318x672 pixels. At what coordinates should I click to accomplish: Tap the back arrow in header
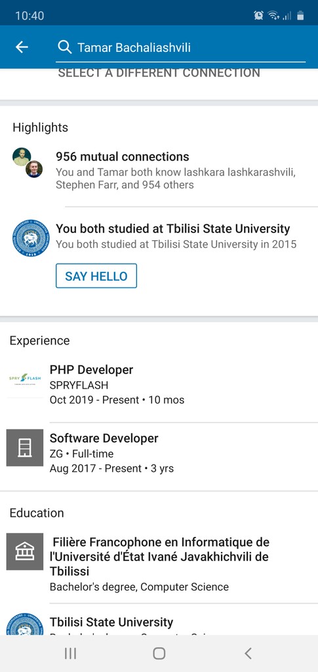(22, 47)
